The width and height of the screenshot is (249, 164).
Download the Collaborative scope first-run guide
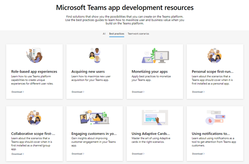click(18, 154)
